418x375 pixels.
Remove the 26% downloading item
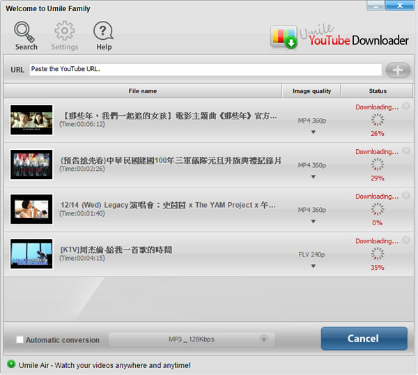click(x=406, y=106)
